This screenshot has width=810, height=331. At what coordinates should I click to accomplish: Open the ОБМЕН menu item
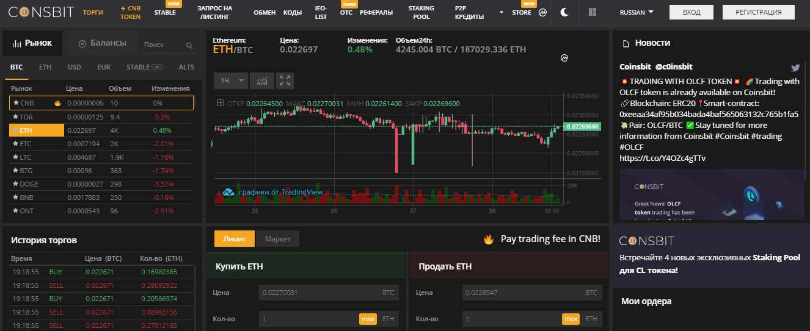(265, 12)
